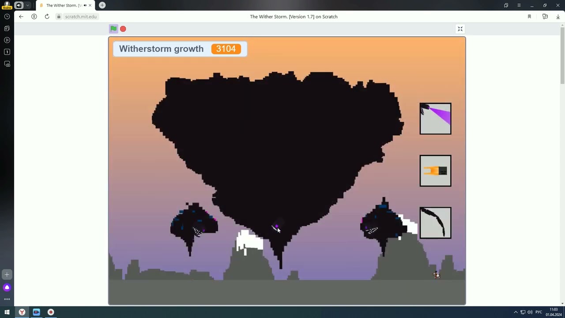This screenshot has height=318, width=565.
Task: Focus the scratch.mit.edu address field
Action: (x=81, y=17)
